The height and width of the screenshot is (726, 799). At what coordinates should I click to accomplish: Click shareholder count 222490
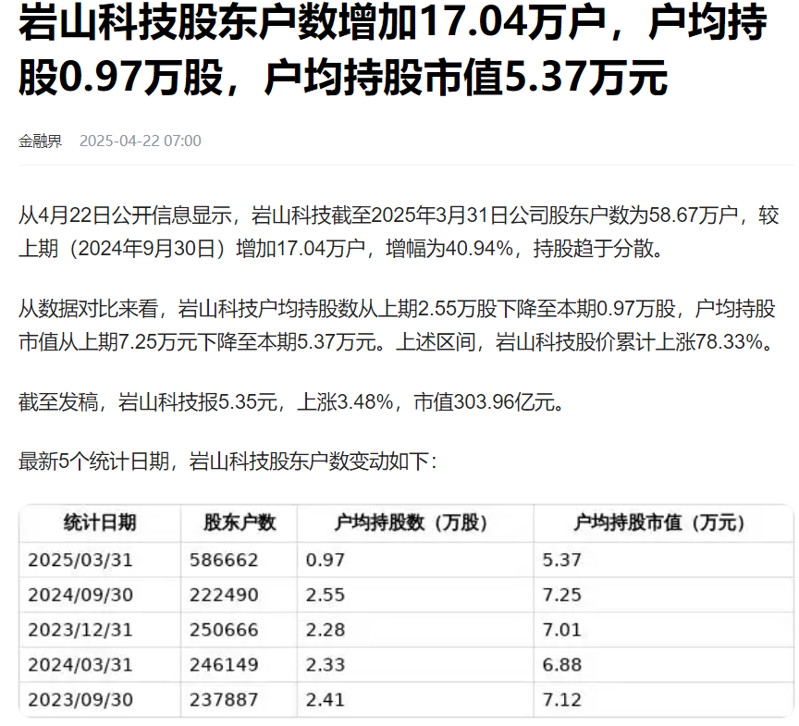[x=224, y=595]
